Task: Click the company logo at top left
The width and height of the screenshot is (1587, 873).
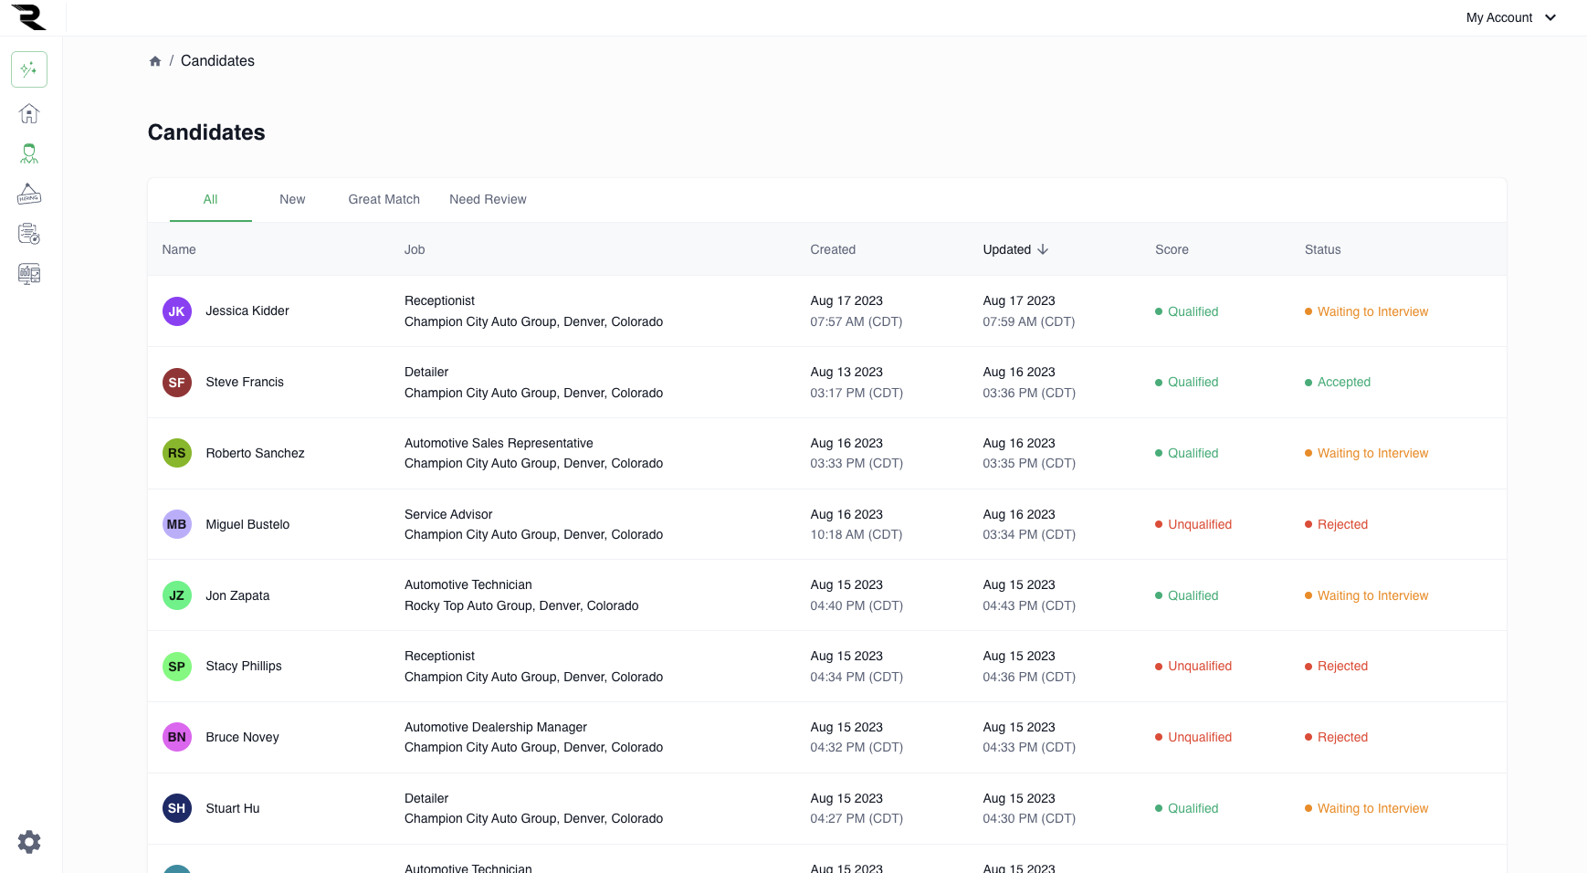Action: pyautogui.click(x=28, y=17)
